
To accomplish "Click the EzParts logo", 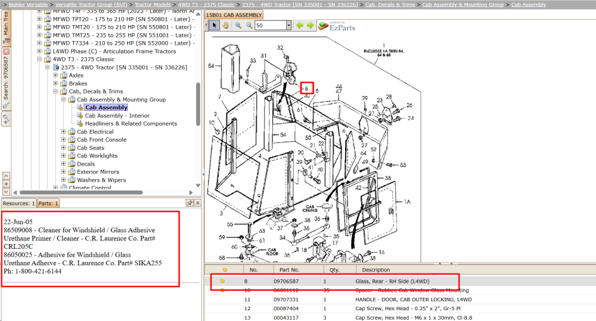I will [337, 26].
